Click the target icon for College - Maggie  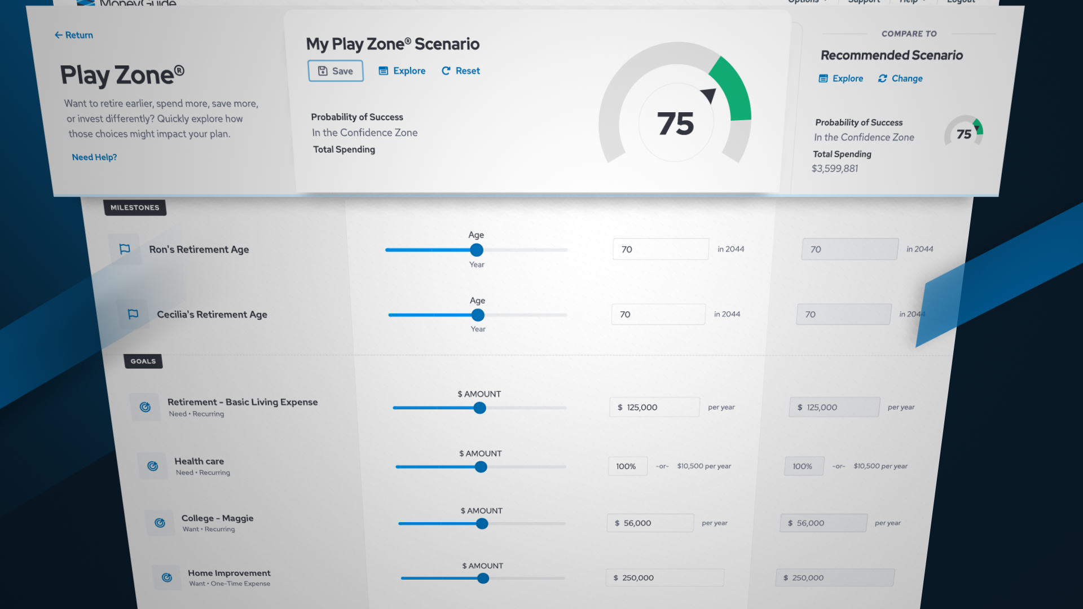[160, 523]
